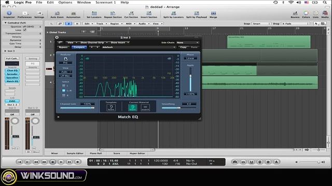Toggle the Loop checkbox in Inspector
This screenshot has height=186, width=332.
point(24,30)
